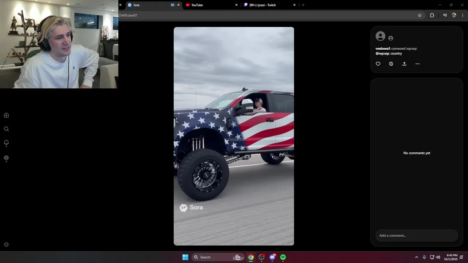Open OBS Studio from the taskbar
The image size is (468, 263).
[261, 257]
